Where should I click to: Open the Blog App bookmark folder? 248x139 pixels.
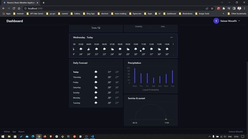89,14
